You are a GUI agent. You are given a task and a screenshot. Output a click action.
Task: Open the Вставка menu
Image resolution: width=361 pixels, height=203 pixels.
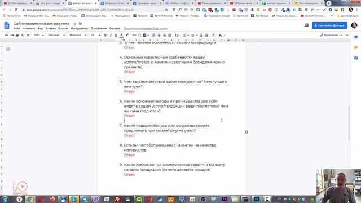[50, 28]
